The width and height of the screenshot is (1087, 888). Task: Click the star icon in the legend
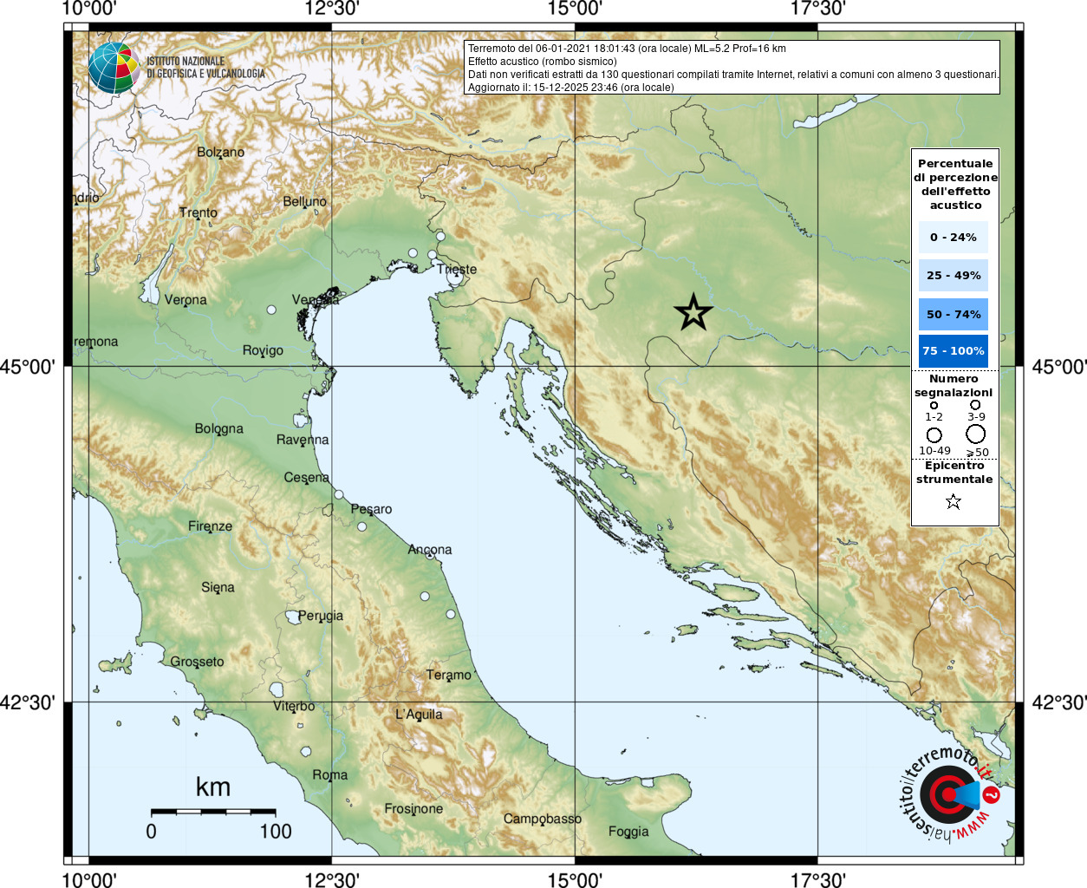pyautogui.click(x=954, y=501)
